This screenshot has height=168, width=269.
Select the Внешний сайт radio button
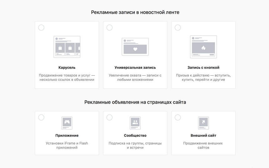pos(178,117)
